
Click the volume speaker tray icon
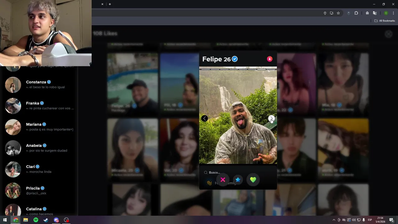(x=354, y=220)
